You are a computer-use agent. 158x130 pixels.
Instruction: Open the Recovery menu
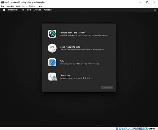[x=13, y=10]
